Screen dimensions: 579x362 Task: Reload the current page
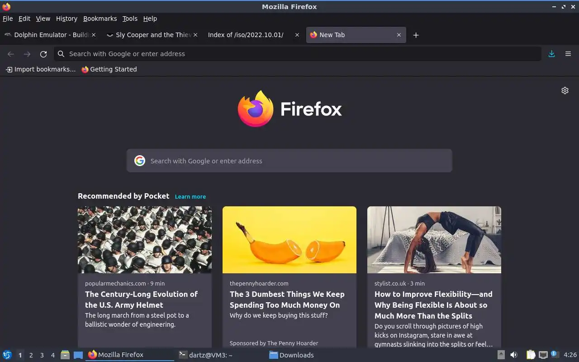click(x=43, y=54)
